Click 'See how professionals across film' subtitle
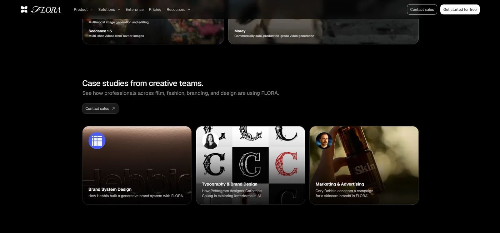 pos(181,93)
